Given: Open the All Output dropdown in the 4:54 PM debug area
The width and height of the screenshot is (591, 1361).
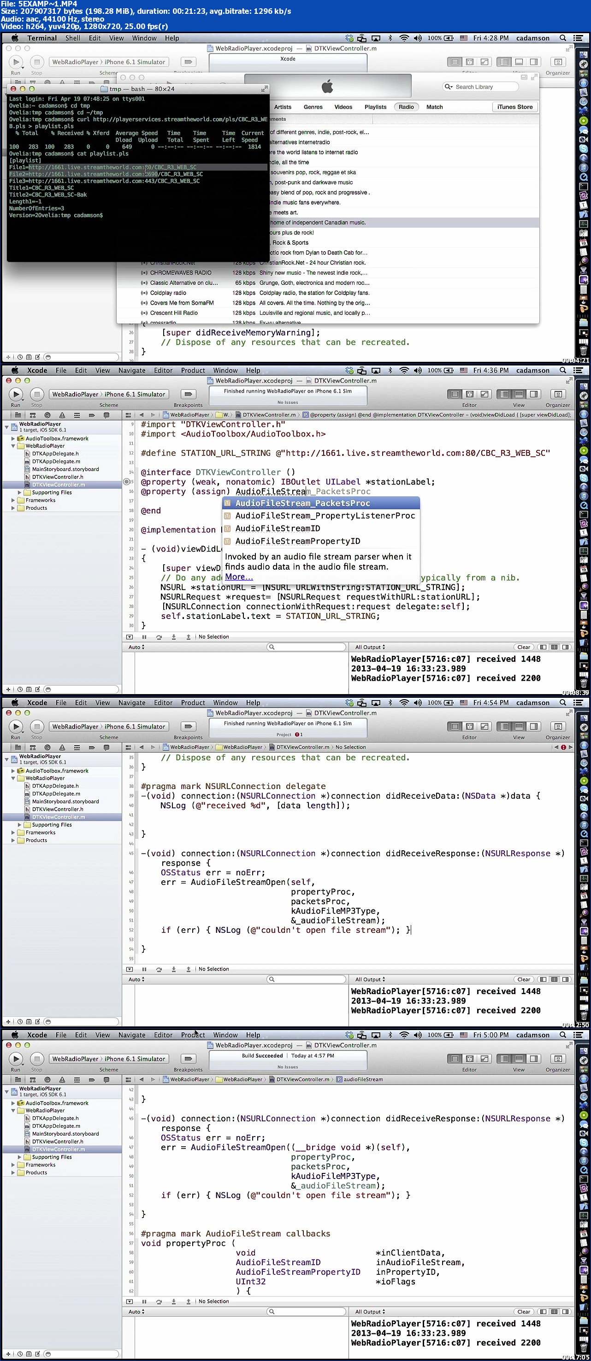Looking at the screenshot, I should coord(370,979).
